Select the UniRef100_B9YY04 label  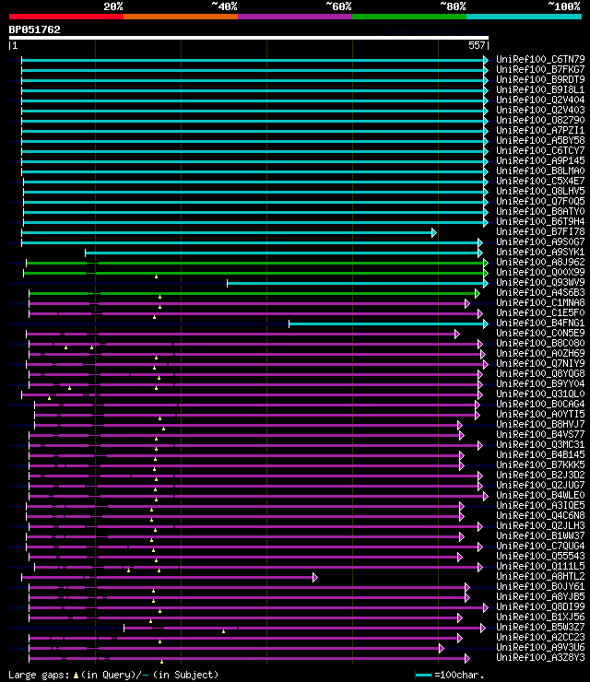coord(540,383)
